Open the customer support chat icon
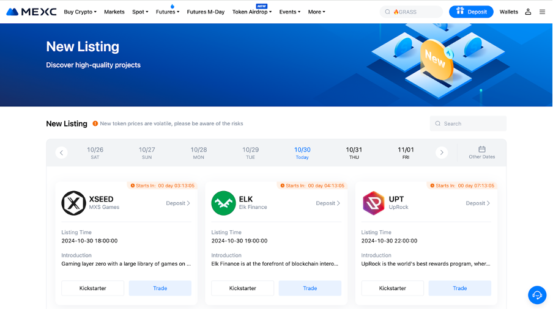Image resolution: width=553 pixels, height=309 pixels. coord(537,295)
